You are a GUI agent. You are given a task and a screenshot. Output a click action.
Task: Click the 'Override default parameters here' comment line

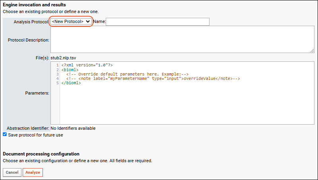127,74
